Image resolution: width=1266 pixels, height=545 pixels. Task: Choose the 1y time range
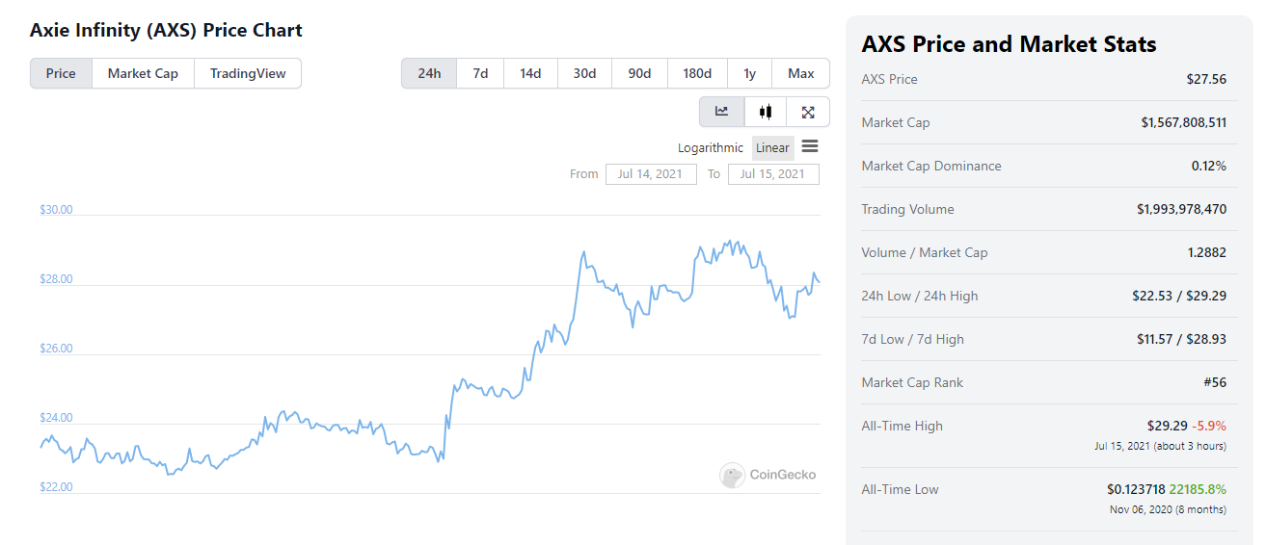click(x=749, y=73)
